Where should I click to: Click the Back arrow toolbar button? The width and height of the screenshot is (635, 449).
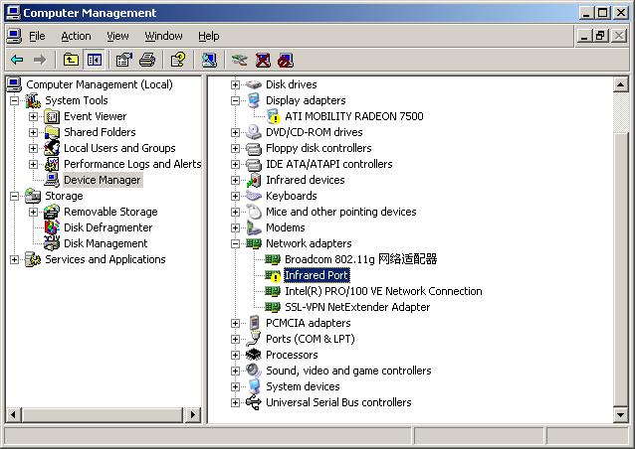pyautogui.click(x=17, y=60)
